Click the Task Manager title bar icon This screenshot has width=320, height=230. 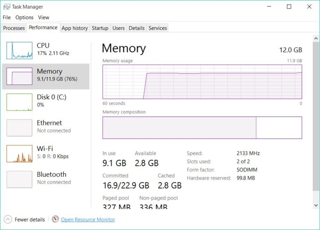coord(6,7)
